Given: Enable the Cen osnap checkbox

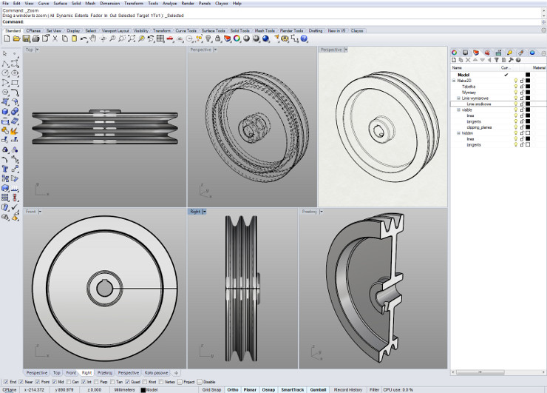Looking at the screenshot, I should (69, 382).
